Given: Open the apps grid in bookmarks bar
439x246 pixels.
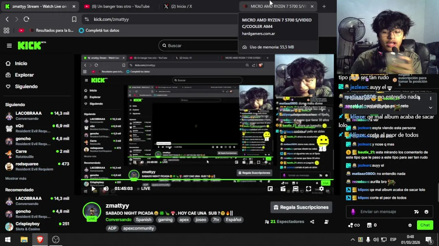Looking at the screenshot, I should tap(6, 30).
